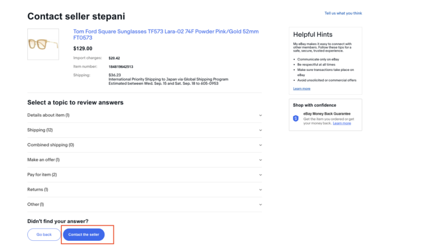Select the Details about item (1) topic
This screenshot has height=250, width=430.
(48, 115)
